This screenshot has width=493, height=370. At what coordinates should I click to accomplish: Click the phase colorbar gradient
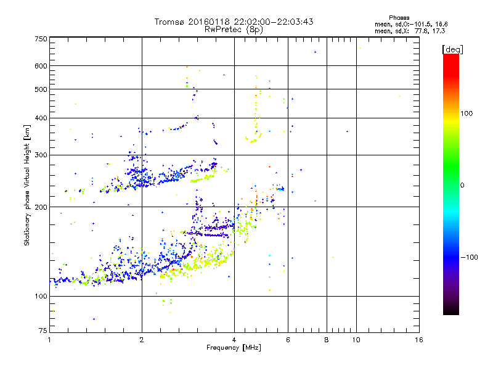tap(451, 184)
